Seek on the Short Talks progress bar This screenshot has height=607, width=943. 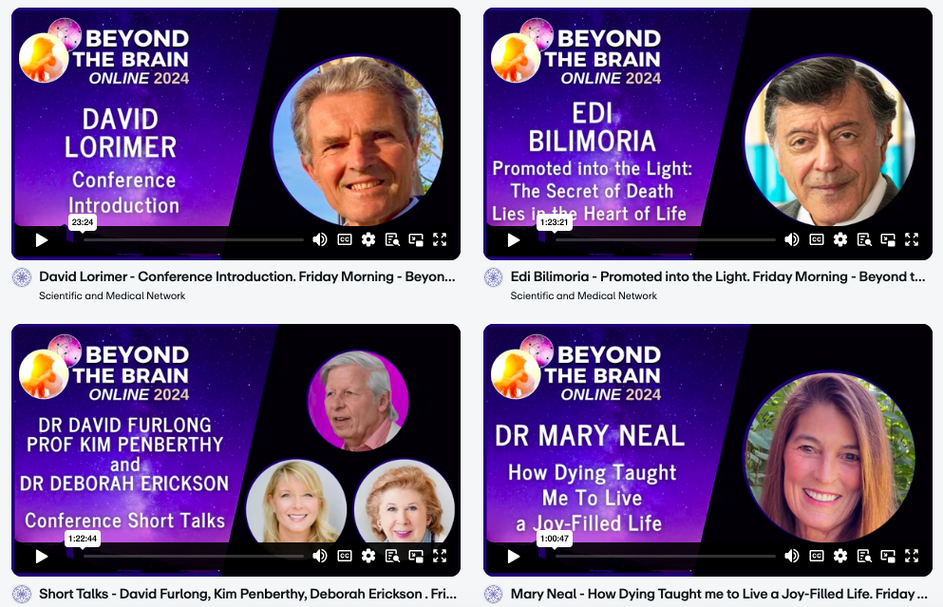[193, 557]
